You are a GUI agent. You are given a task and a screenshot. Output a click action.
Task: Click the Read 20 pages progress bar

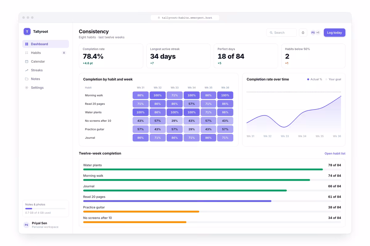click(212, 201)
